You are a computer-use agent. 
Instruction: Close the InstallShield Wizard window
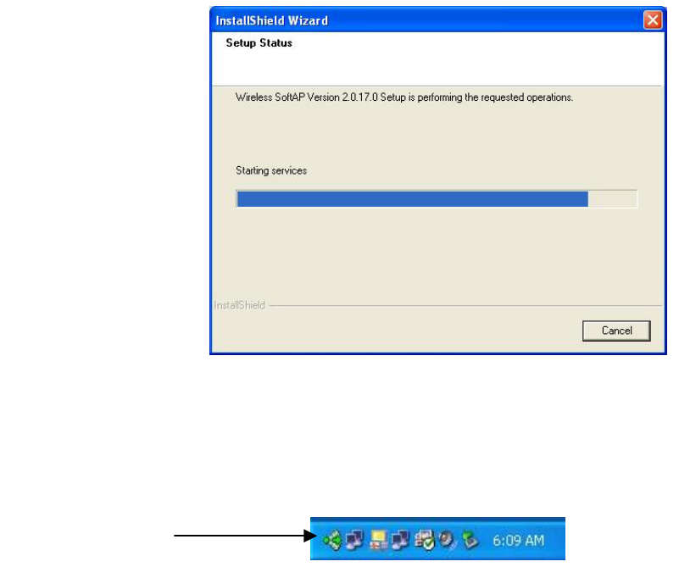click(653, 19)
